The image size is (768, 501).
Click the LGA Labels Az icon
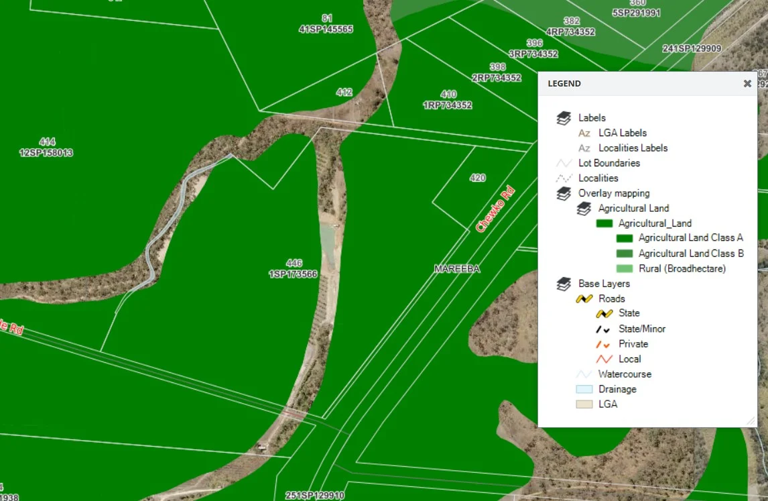(x=584, y=133)
